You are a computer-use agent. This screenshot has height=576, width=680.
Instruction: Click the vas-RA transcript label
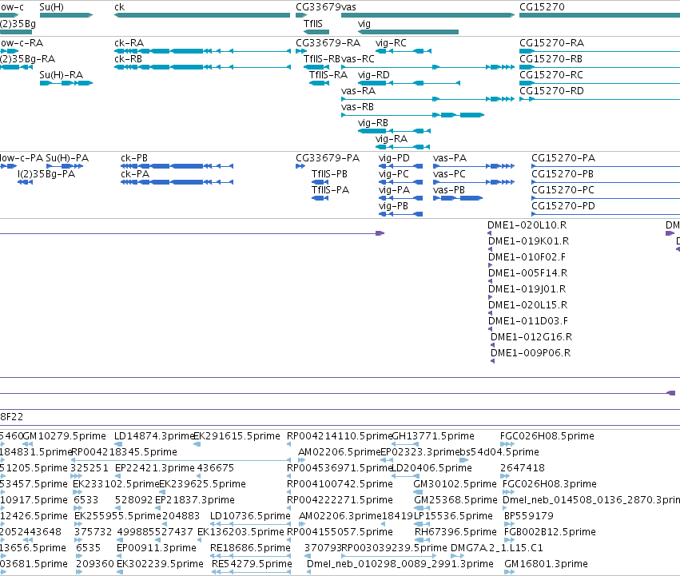point(358,91)
